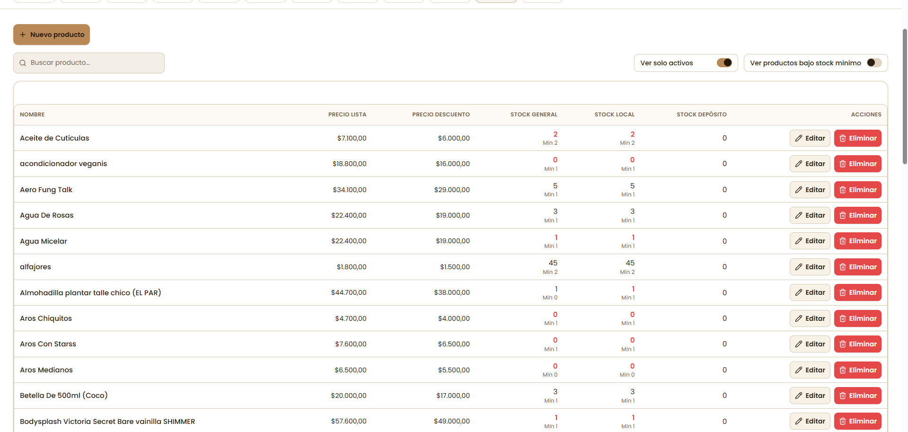Sort by the NOMBRE column header
This screenshot has width=908, height=432.
32,115
